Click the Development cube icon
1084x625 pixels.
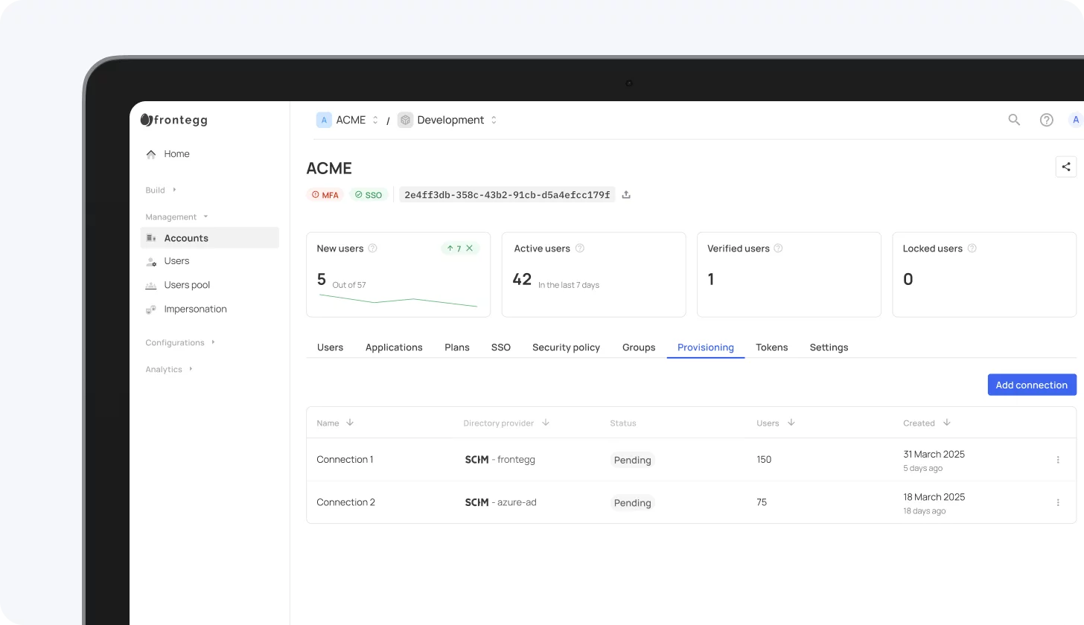[x=405, y=120]
